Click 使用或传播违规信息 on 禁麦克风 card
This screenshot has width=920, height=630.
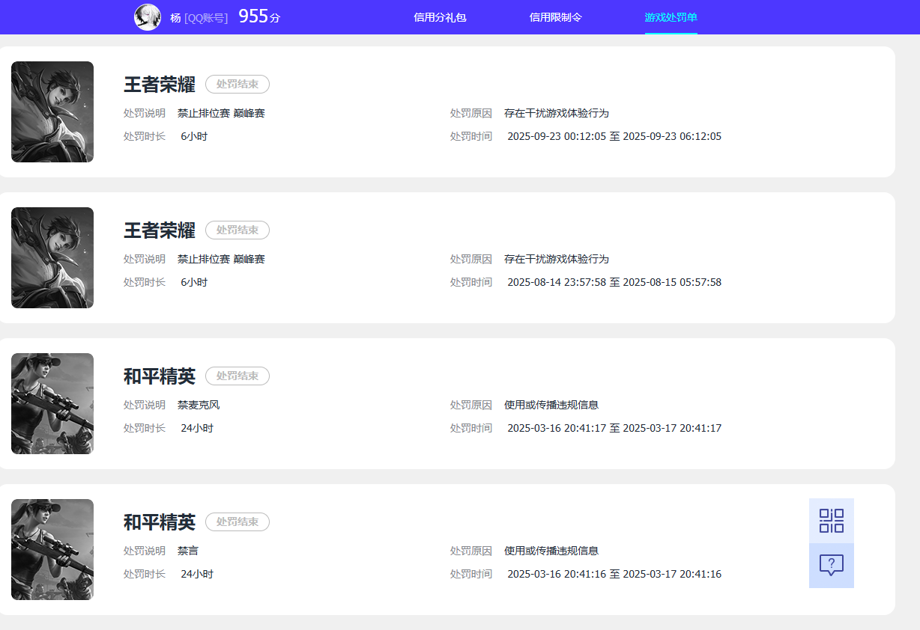[551, 405]
